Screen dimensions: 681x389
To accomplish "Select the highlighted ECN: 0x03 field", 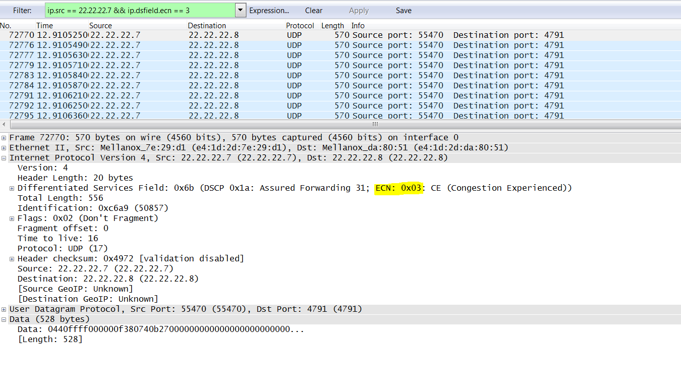I will [398, 188].
